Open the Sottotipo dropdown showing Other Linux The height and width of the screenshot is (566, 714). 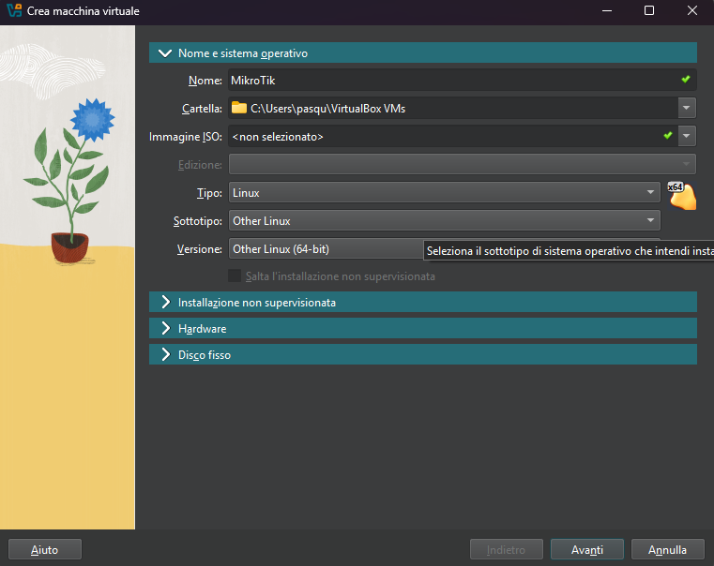445,220
